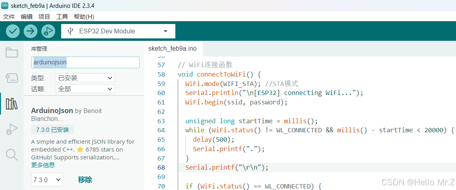
Task: Click the arduinojson library search field
Action: [85, 62]
